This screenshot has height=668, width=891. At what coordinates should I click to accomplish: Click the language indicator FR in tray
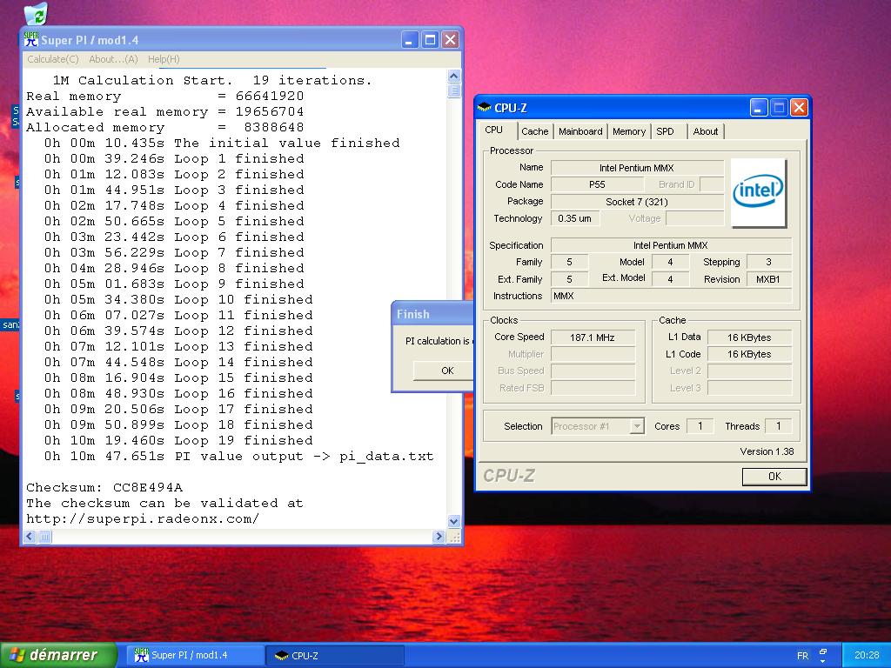point(802,656)
